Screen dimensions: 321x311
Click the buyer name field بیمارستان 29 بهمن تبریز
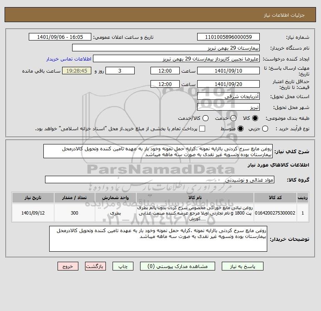pos(166,48)
